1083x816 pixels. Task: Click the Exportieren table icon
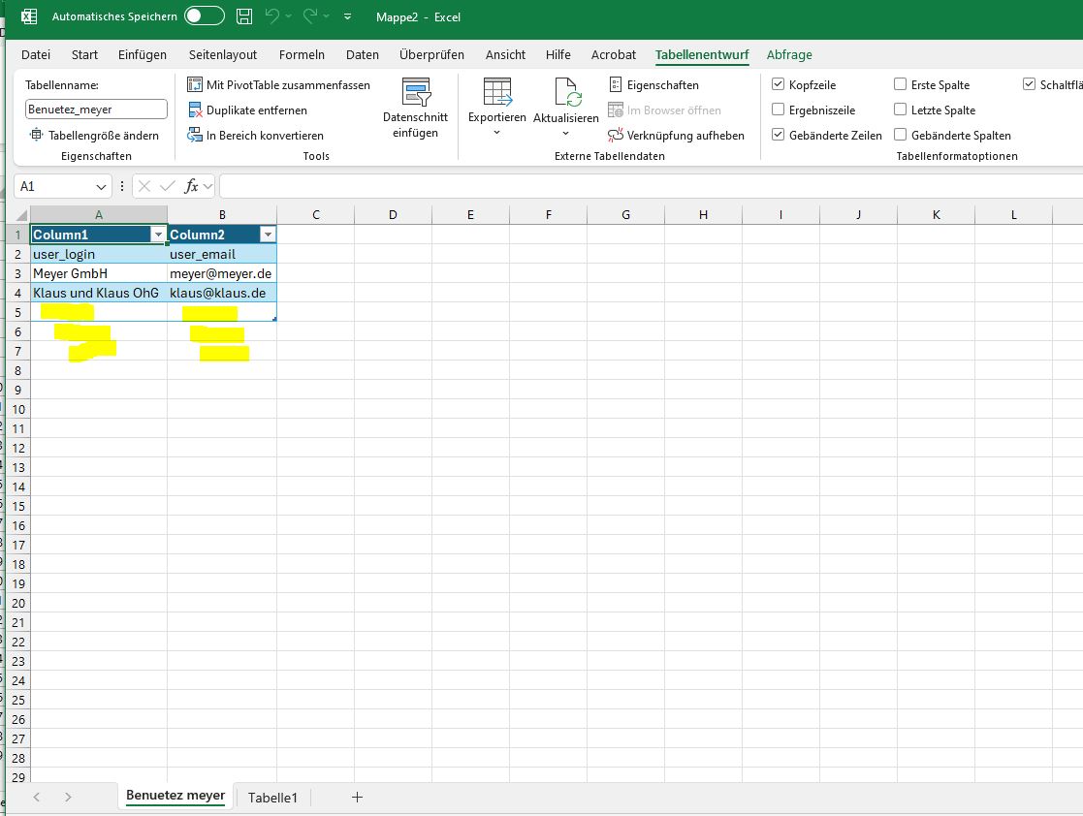click(496, 93)
